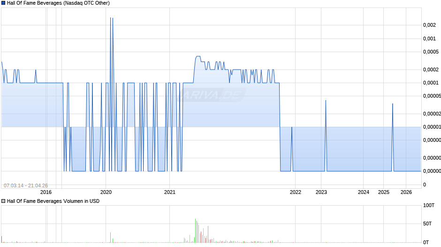Click the 0,0001 price axis label
The height and width of the screenshot is (247, 441).
coord(431,83)
